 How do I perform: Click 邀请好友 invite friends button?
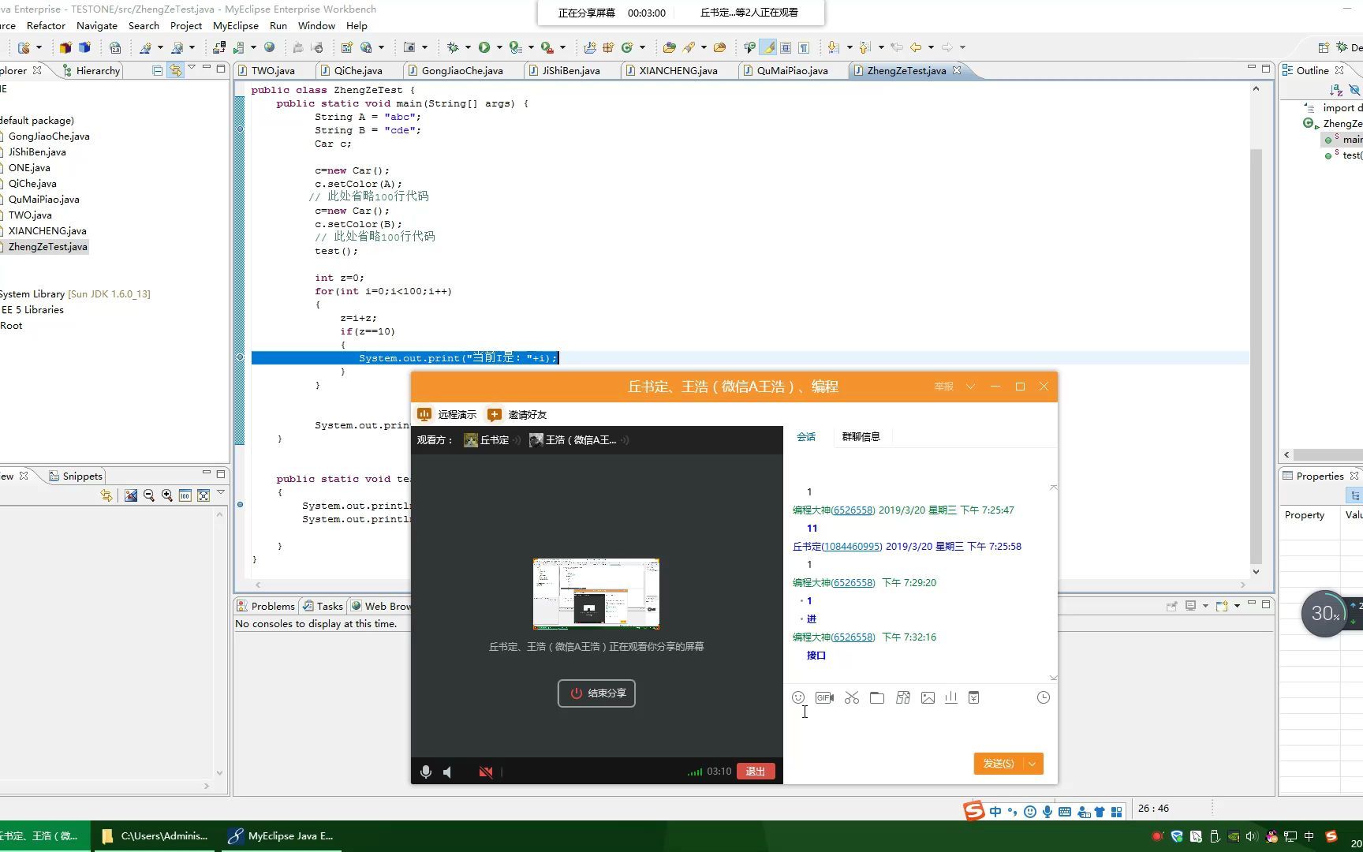(517, 414)
